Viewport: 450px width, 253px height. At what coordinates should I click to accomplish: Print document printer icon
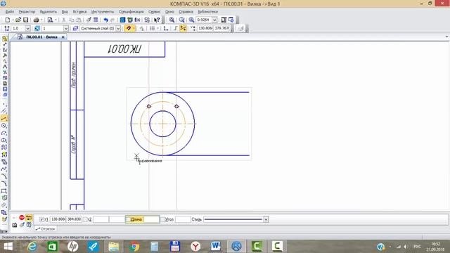coord(36,20)
